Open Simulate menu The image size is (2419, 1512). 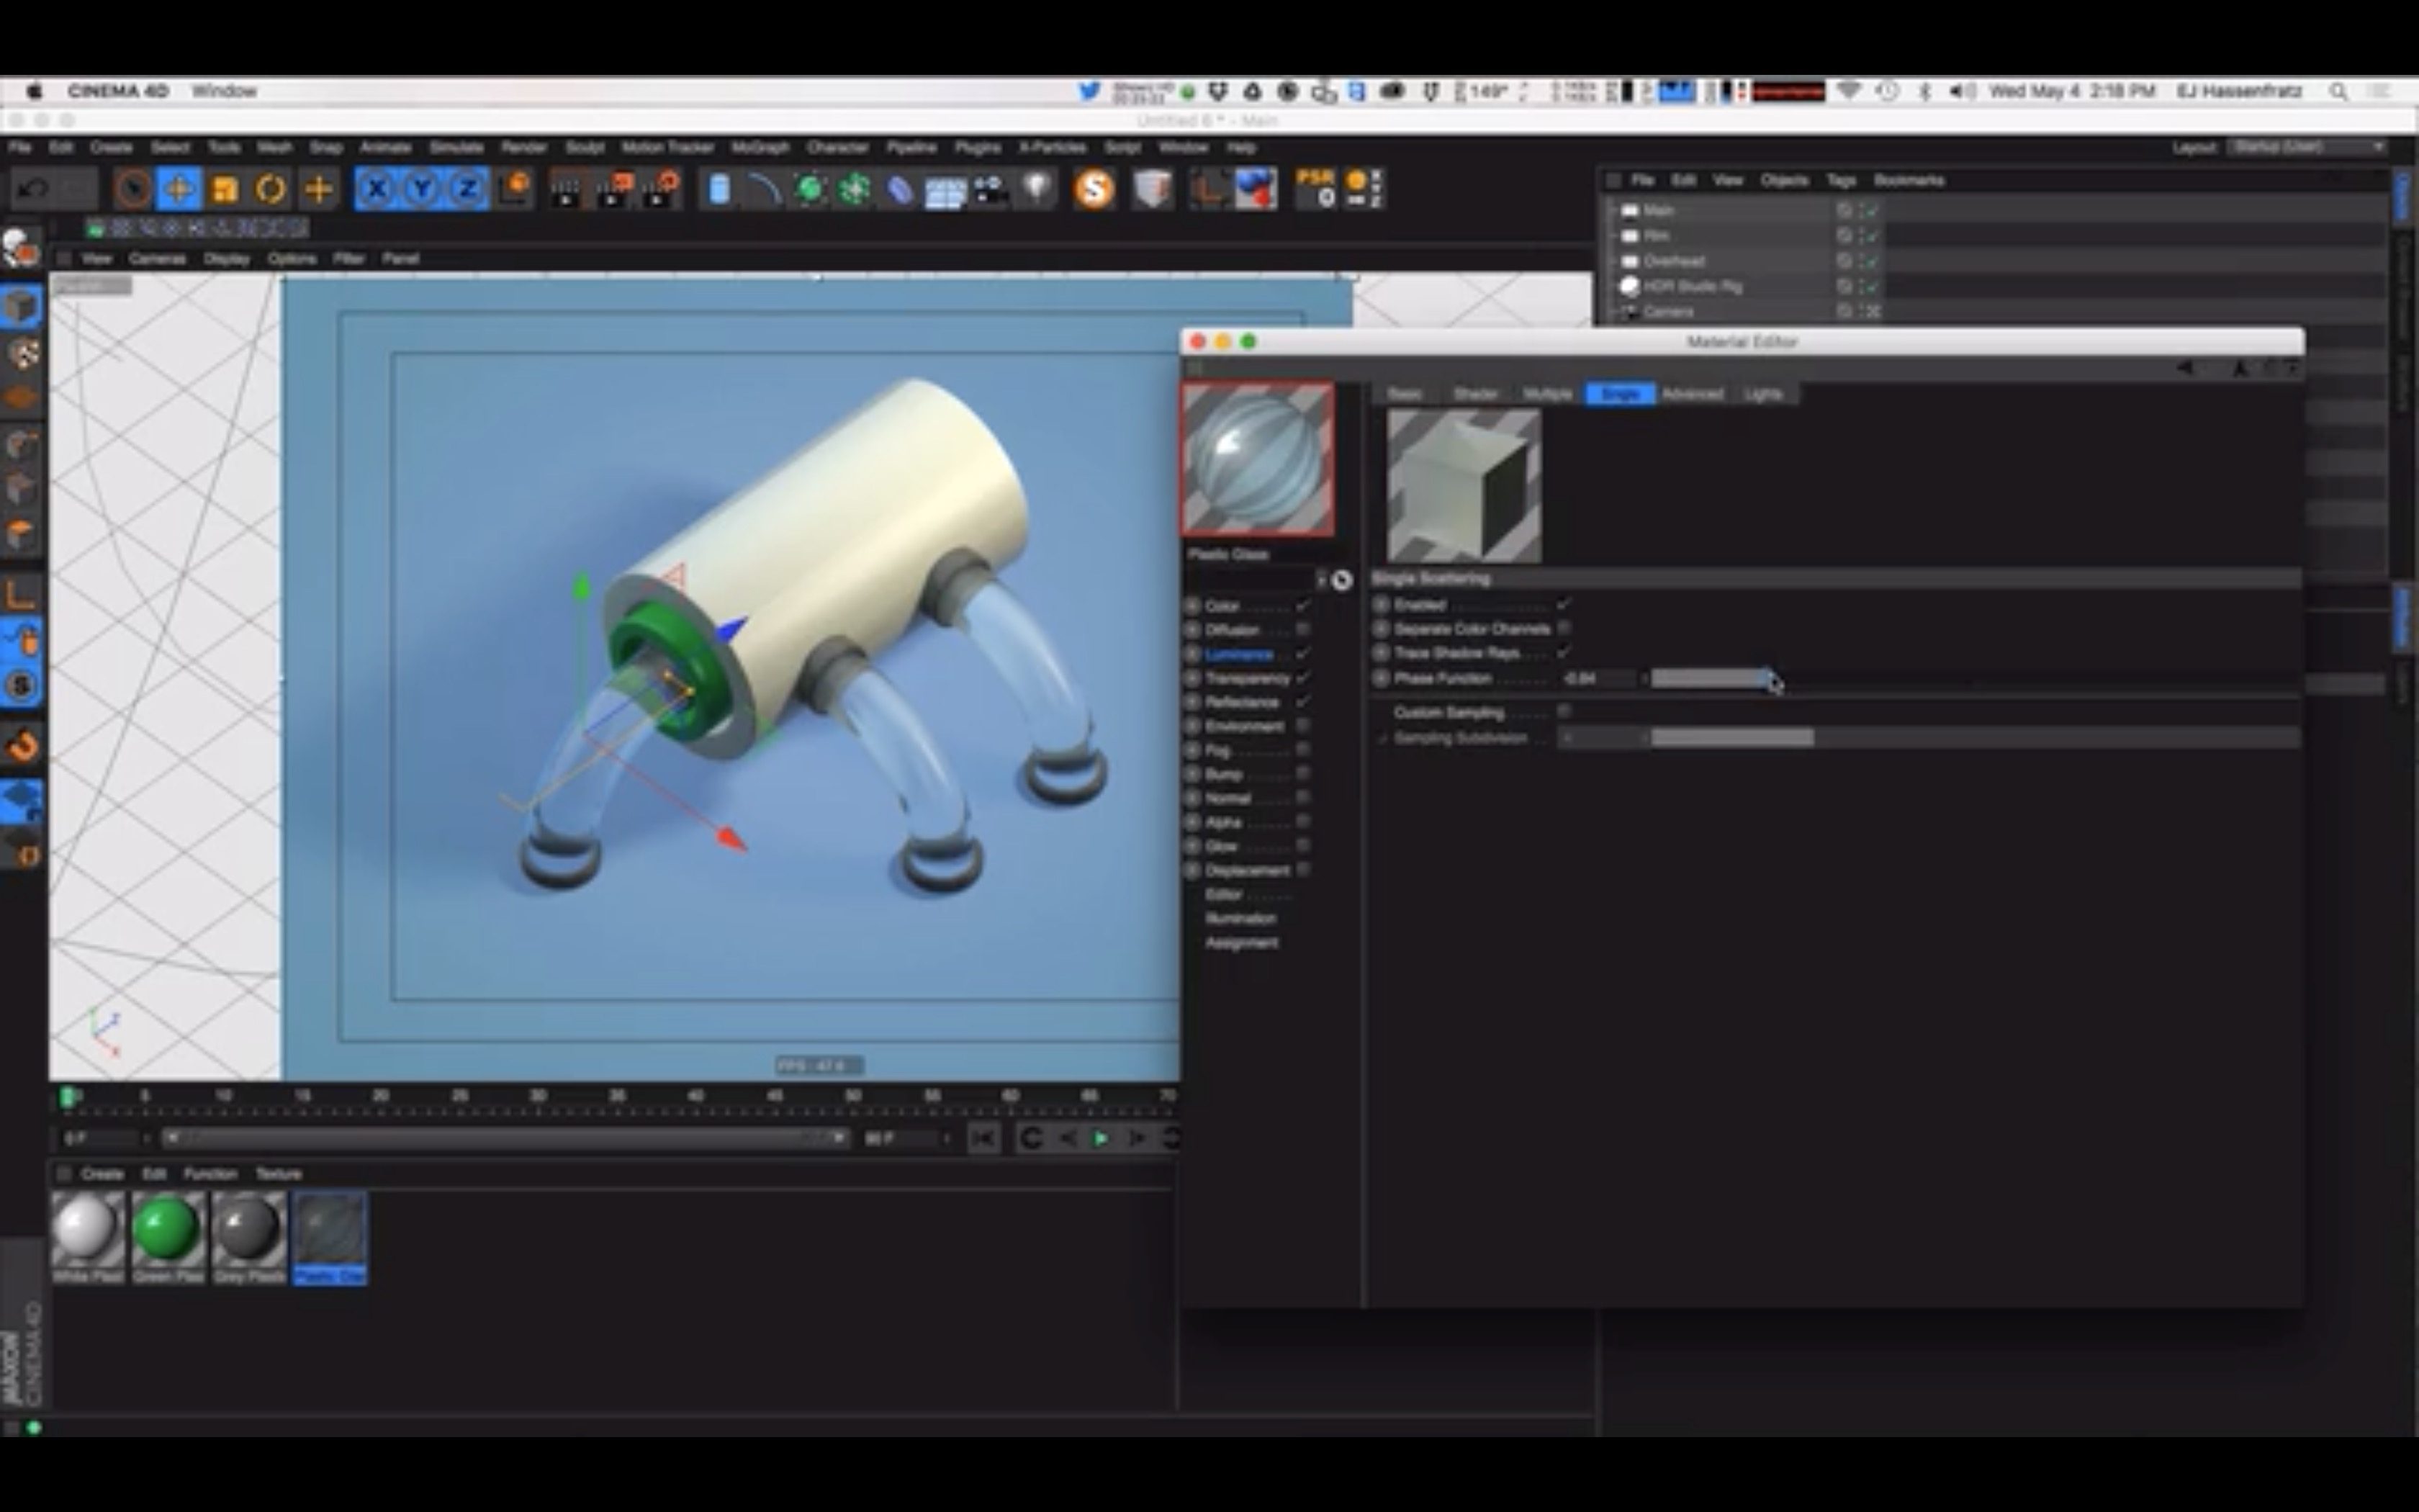(457, 147)
